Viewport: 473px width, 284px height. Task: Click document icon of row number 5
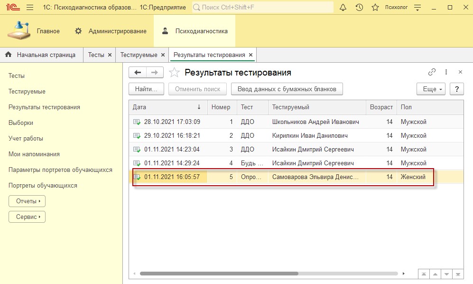tap(137, 177)
